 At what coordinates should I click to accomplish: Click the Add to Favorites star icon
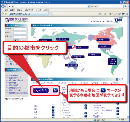6,14
